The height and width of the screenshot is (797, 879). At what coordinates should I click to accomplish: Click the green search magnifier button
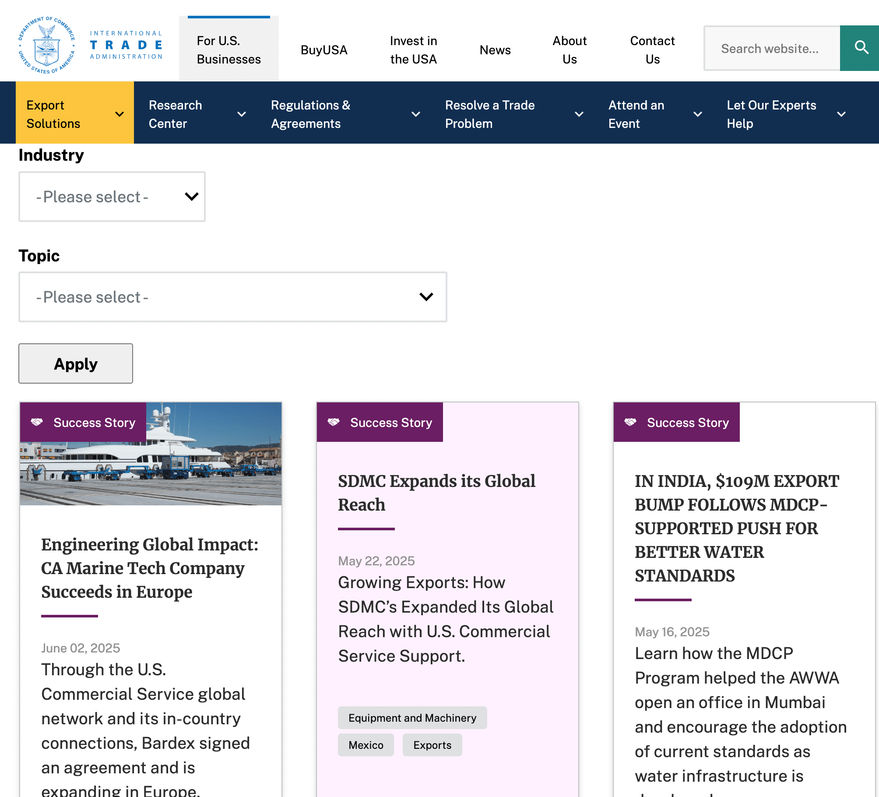click(859, 48)
